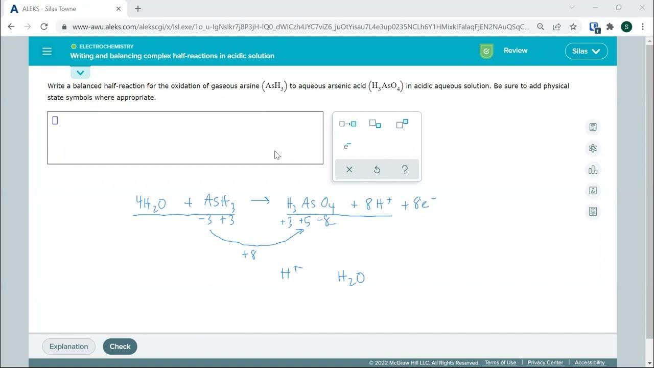654x368 pixels.
Task: Open the tab search chevron
Action: click(x=572, y=8)
